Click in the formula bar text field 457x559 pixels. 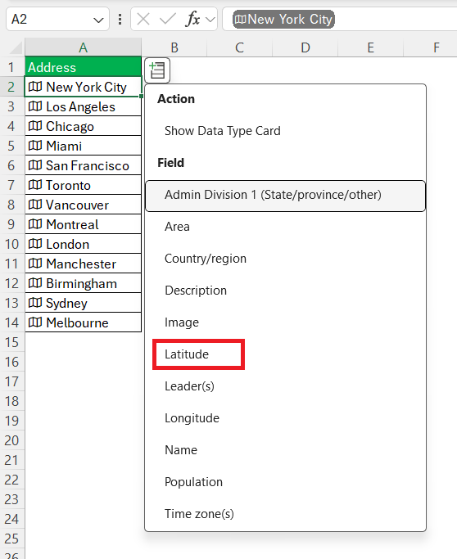coord(339,20)
